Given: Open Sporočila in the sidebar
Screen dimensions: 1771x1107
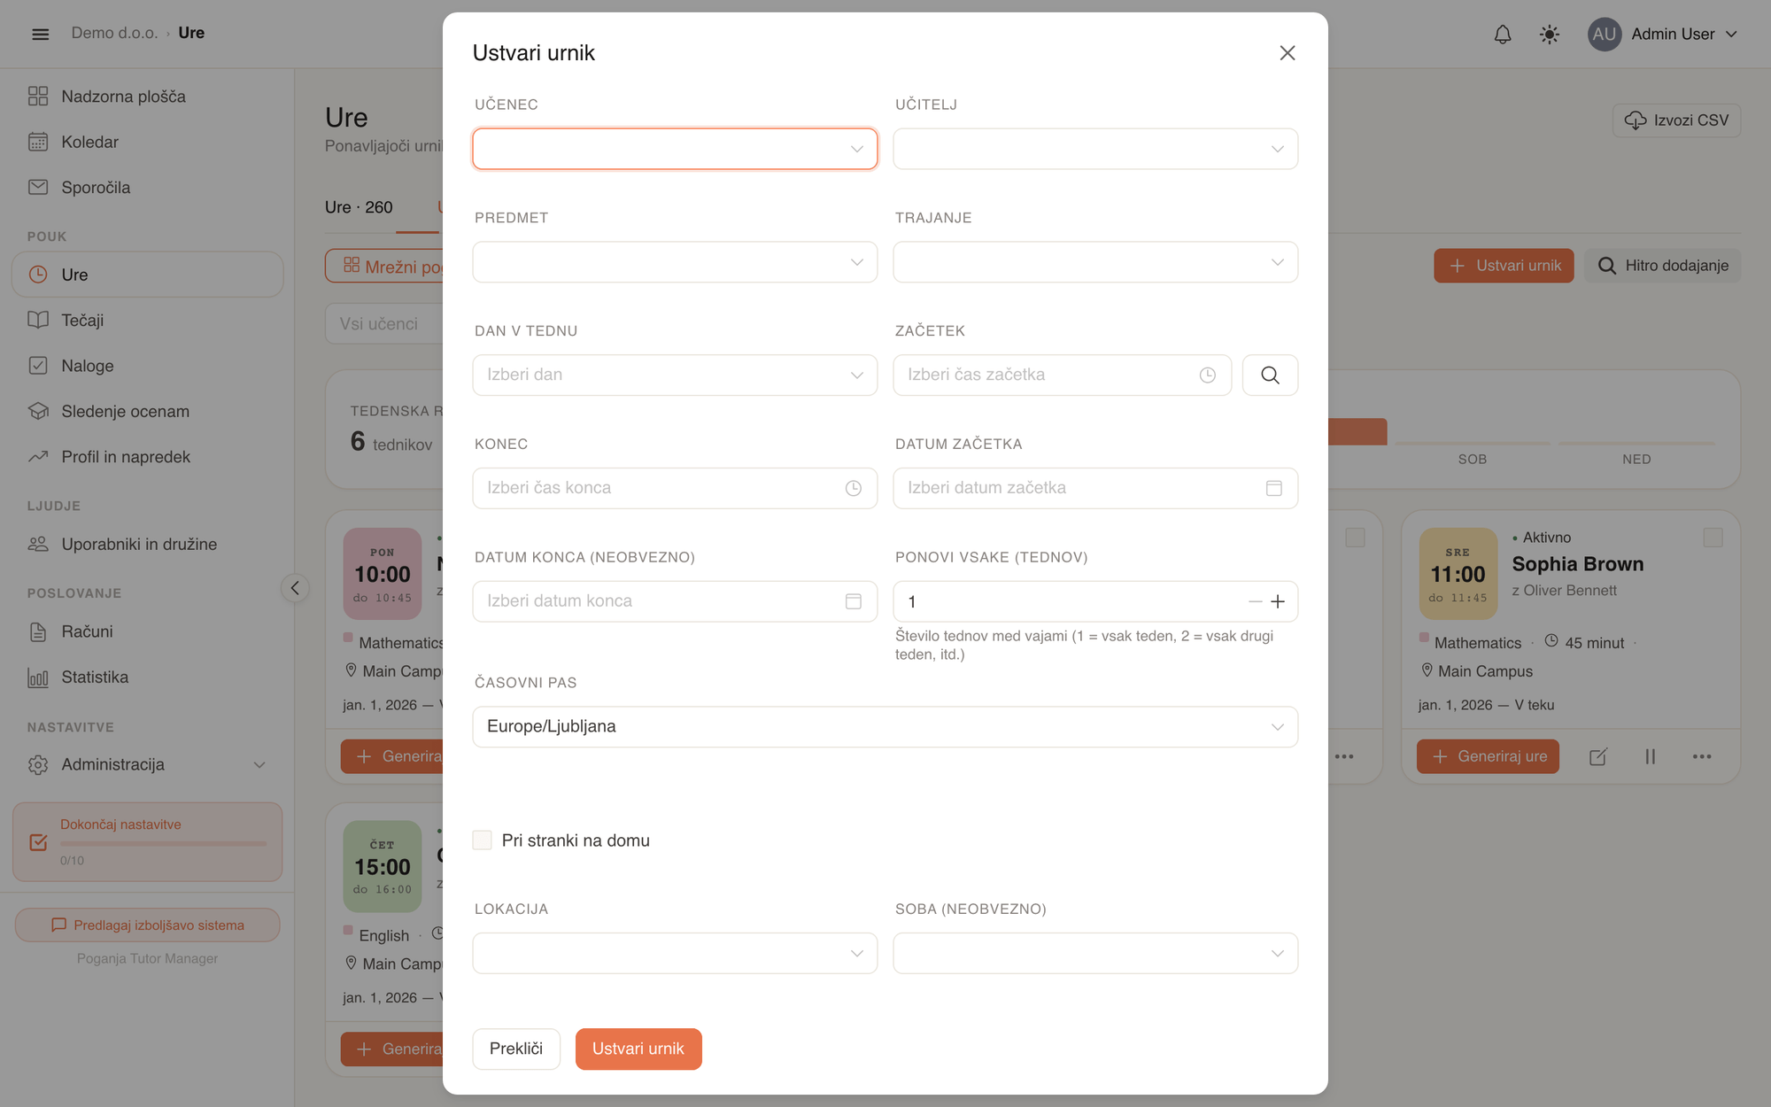Looking at the screenshot, I should 147,188.
